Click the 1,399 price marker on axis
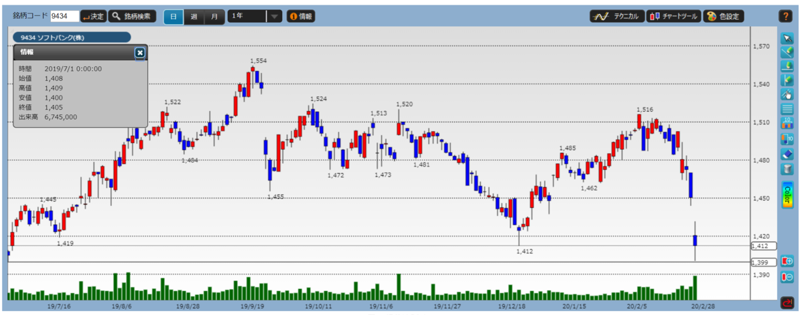Viewport: 804px width, 315px height. click(x=763, y=262)
